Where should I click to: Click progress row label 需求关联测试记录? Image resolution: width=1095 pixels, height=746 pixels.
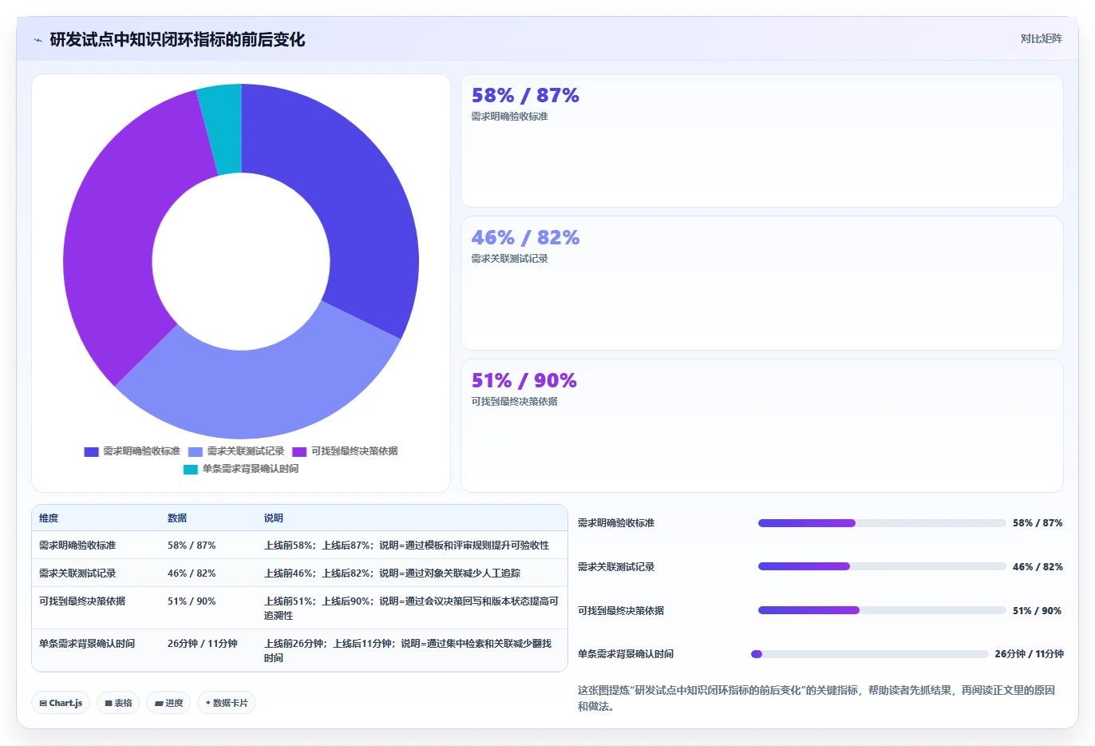tap(616, 567)
